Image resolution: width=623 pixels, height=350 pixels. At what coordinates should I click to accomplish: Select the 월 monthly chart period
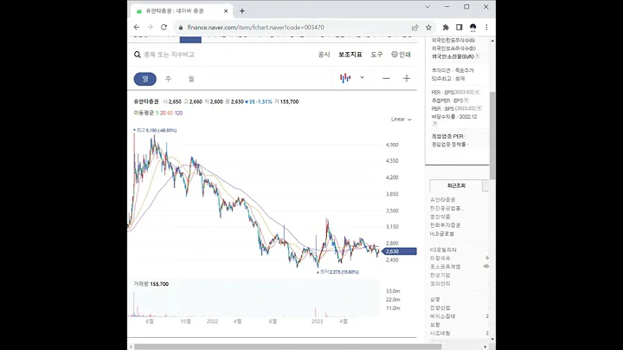coord(191,79)
